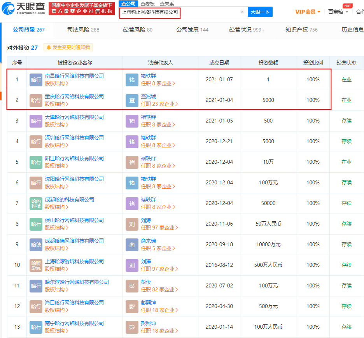The width and height of the screenshot is (364, 338).
Task: Click the 被投资企业名称 column header
Action: tap(75, 63)
